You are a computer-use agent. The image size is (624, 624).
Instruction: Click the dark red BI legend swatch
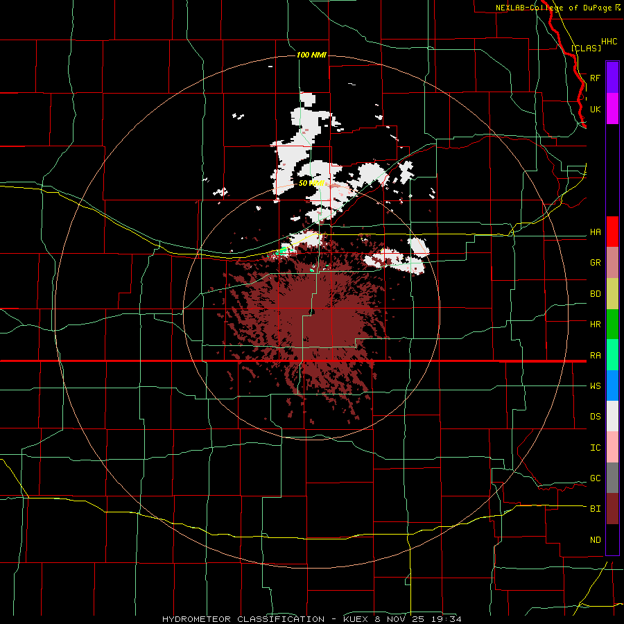click(x=612, y=509)
